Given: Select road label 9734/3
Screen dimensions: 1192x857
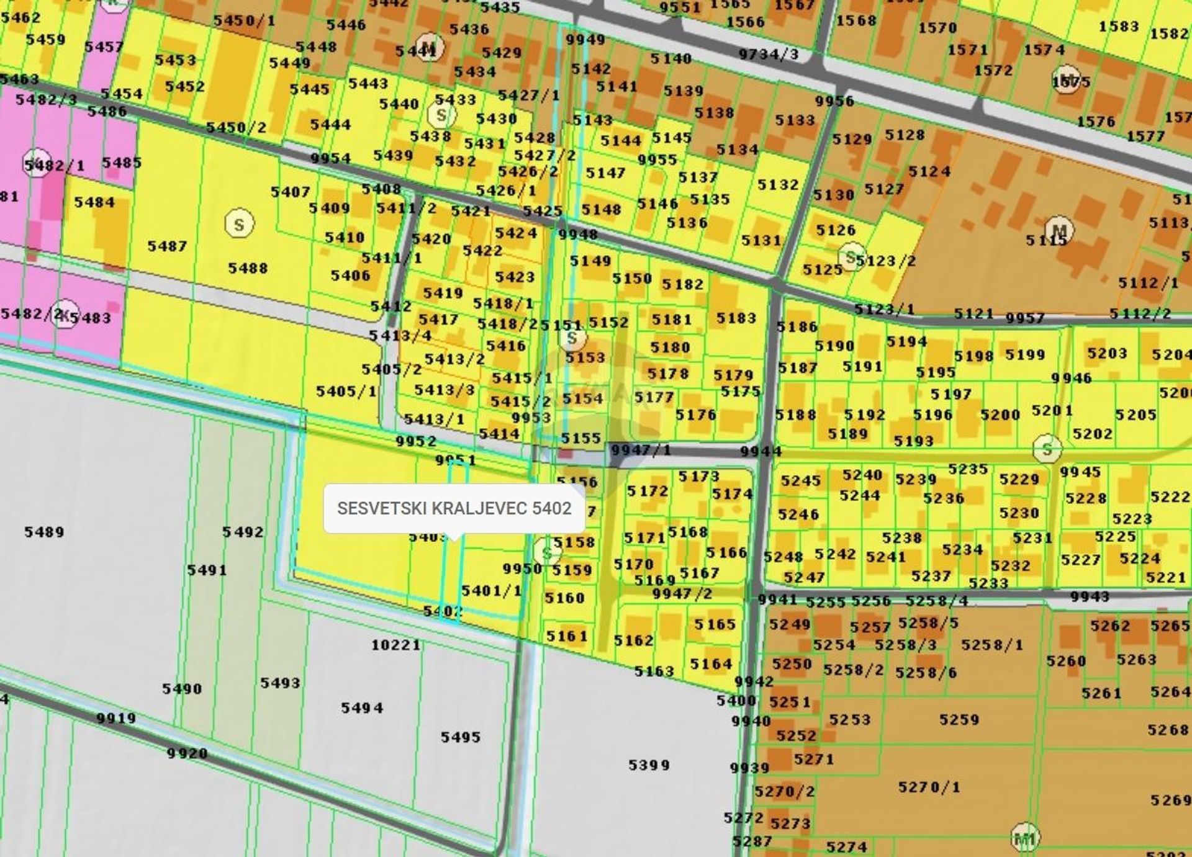Looking at the screenshot, I should pos(769,54).
